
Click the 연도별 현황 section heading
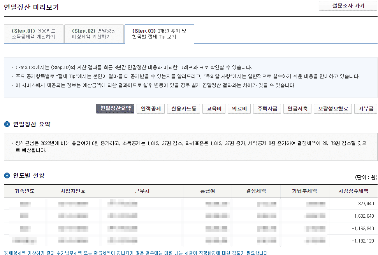(29, 176)
